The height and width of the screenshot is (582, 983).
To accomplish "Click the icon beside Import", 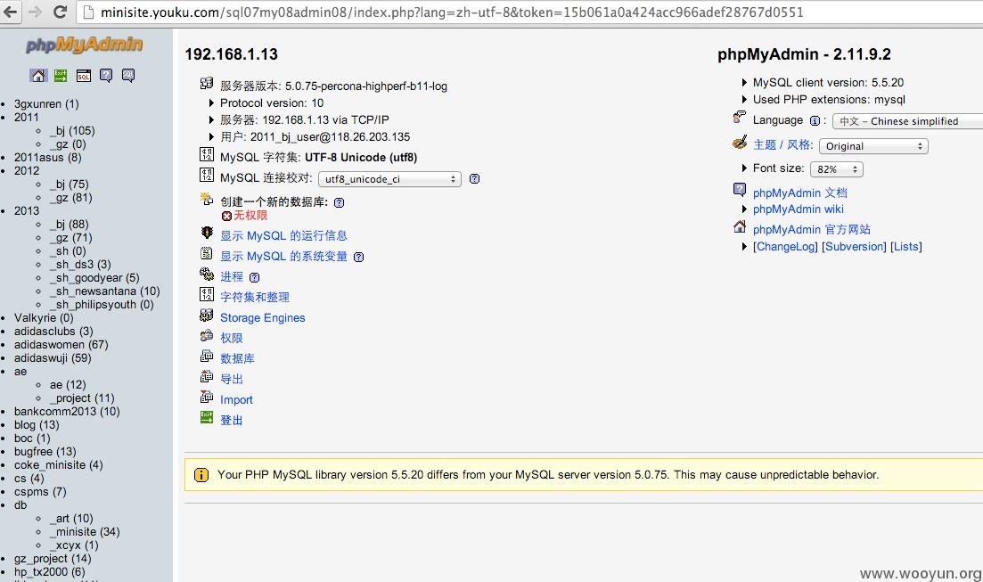I will 206,397.
